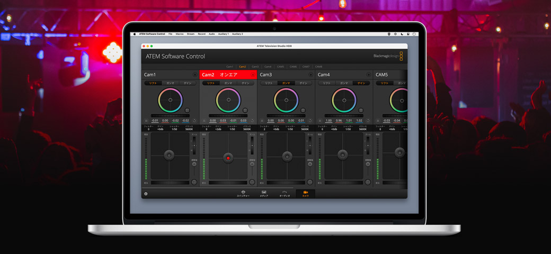Click Cam2 ゲイン value +2db
The height and width of the screenshot is (254, 551).
point(218,129)
